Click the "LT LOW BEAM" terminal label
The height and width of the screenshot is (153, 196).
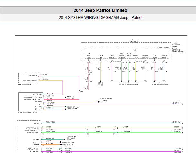click(x=164, y=56)
